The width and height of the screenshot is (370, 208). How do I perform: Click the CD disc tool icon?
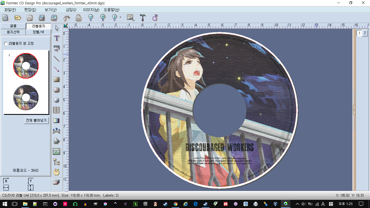pyautogui.click(x=57, y=172)
